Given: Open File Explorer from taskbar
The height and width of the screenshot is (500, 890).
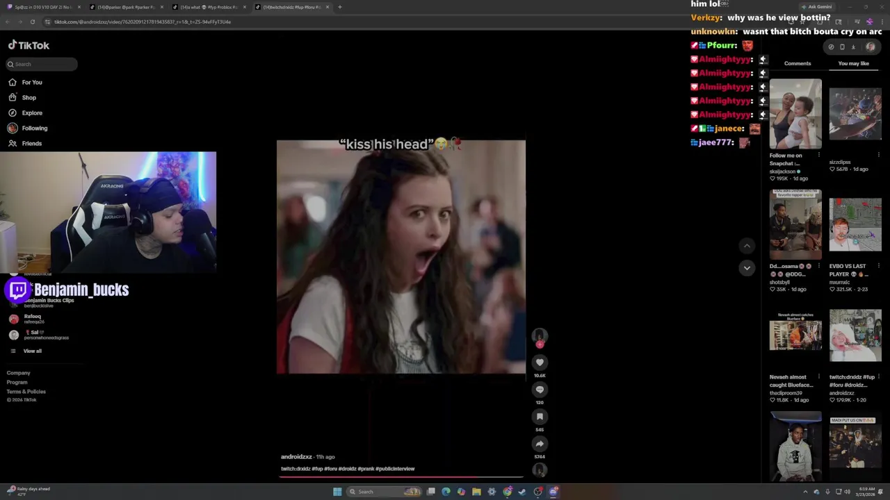Looking at the screenshot, I should (x=476, y=492).
